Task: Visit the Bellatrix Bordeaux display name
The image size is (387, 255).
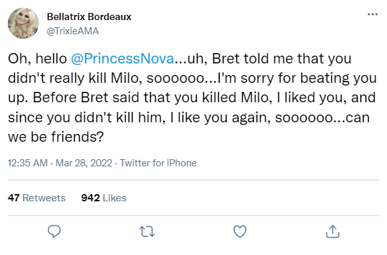Action: coord(89,17)
